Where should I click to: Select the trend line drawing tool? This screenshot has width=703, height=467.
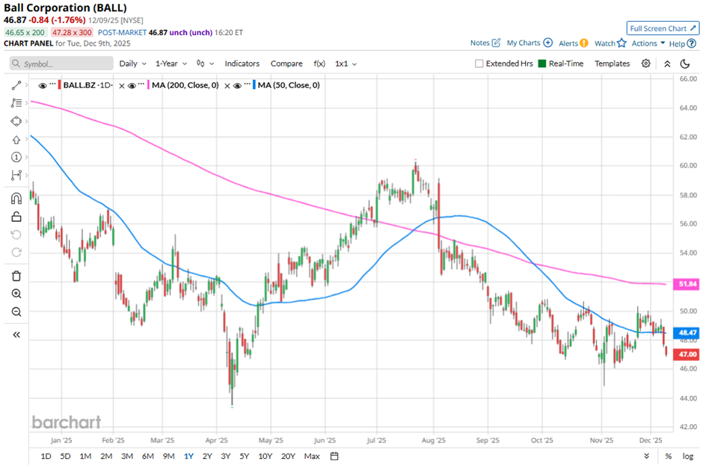pyautogui.click(x=16, y=86)
